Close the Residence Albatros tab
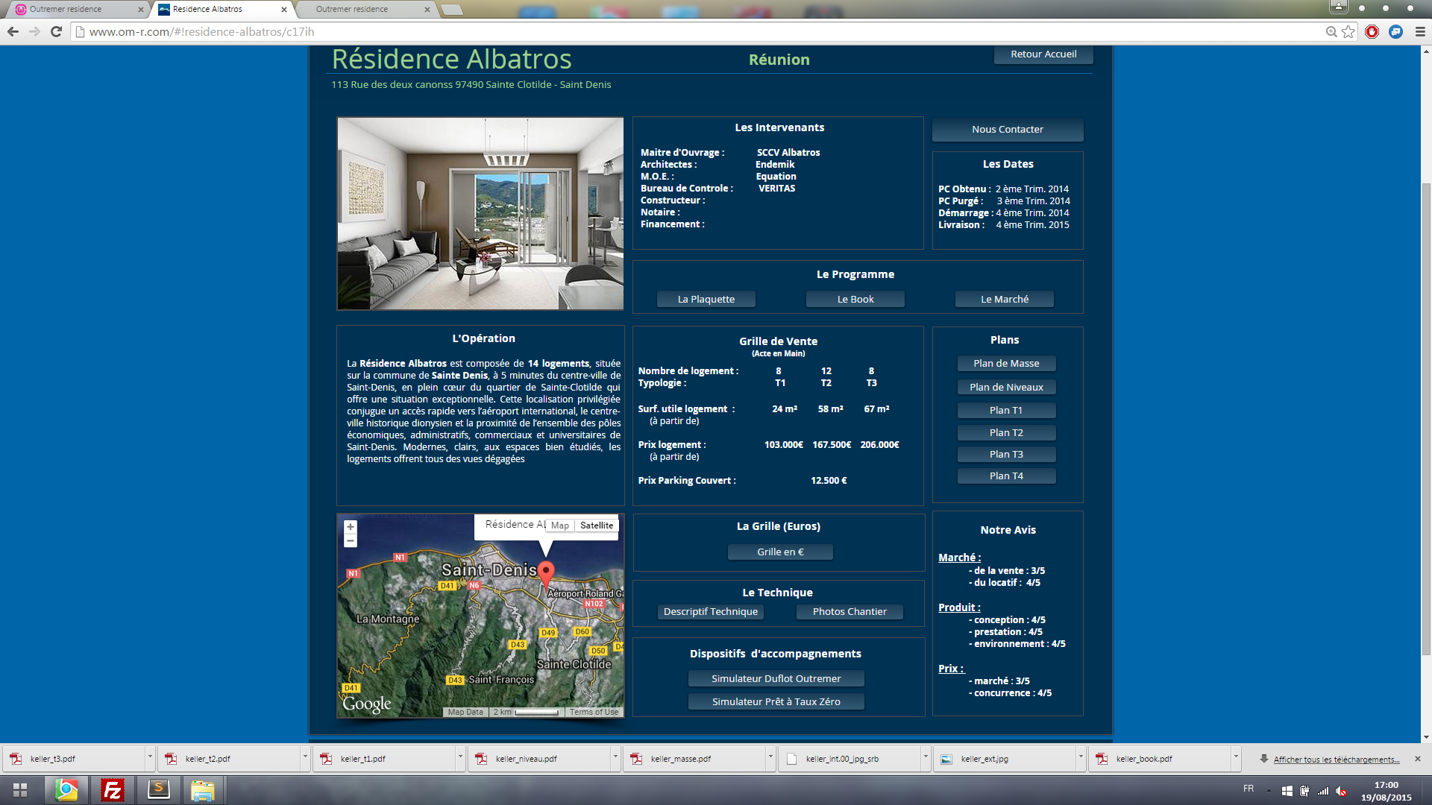Screen dimensions: 1432x805 (283, 10)
